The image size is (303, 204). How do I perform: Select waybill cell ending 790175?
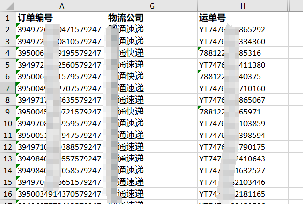pyautogui.click(x=243, y=147)
